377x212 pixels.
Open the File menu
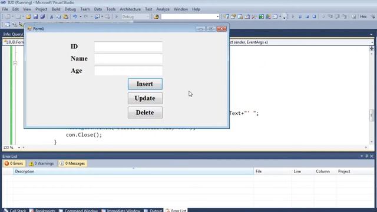pos(5,9)
